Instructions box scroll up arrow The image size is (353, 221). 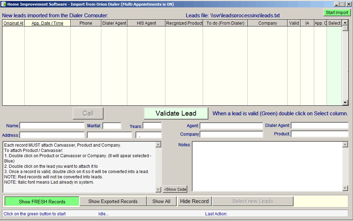click(x=158, y=145)
